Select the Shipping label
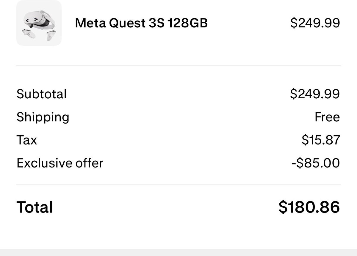Screen dimensions: 357x256 click(x=43, y=117)
